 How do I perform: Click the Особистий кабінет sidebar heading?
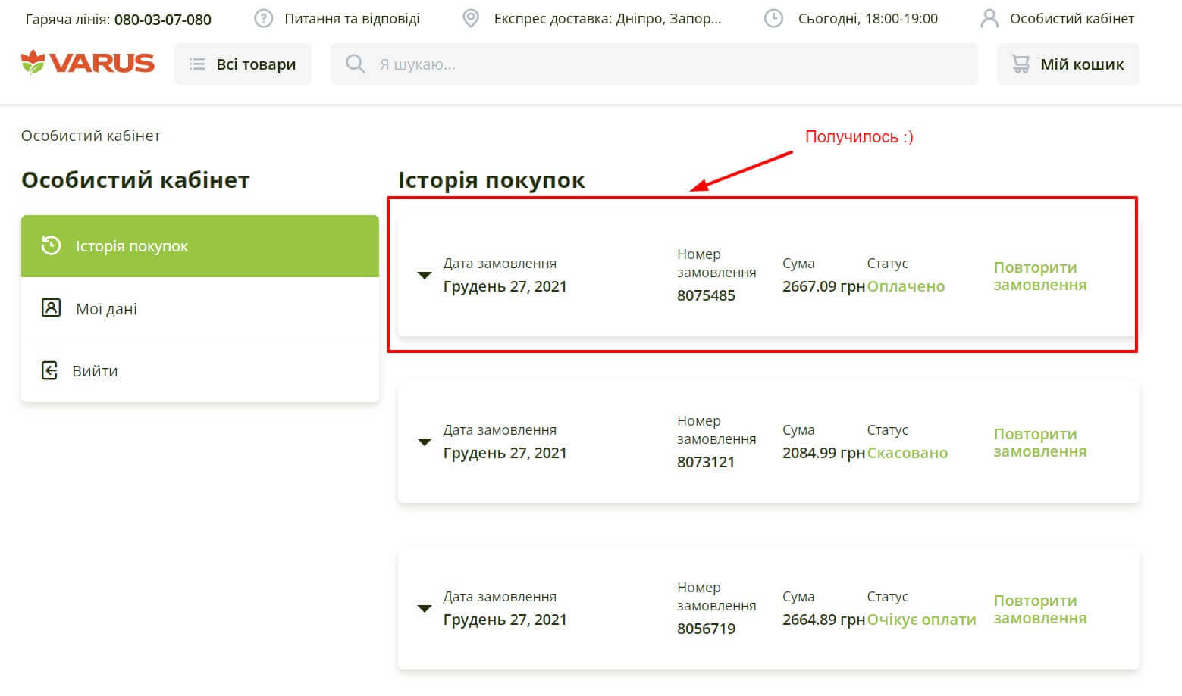pos(136,180)
